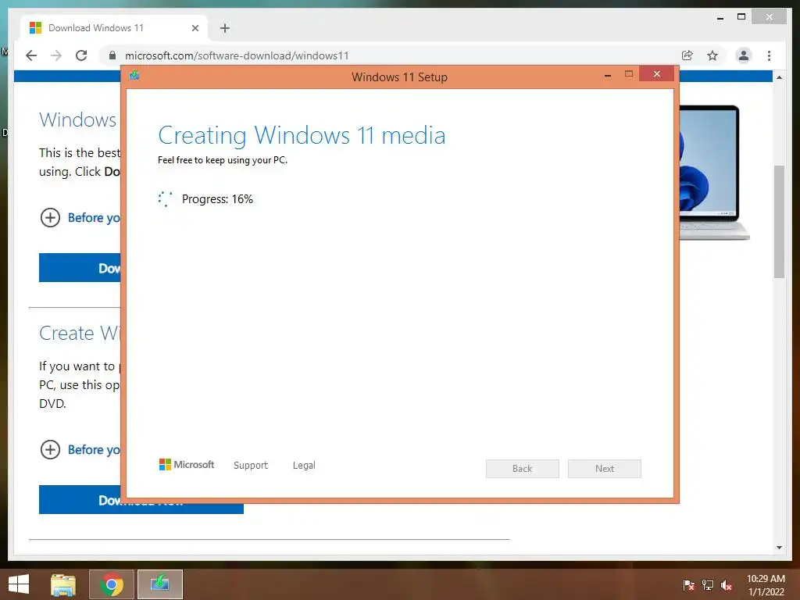This screenshot has height=600, width=800.
Task: Click the Creating Windows 11 media heading
Action: [302, 135]
